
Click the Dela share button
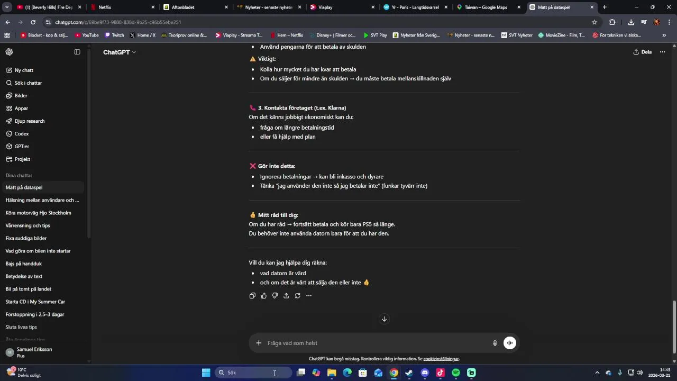click(643, 52)
